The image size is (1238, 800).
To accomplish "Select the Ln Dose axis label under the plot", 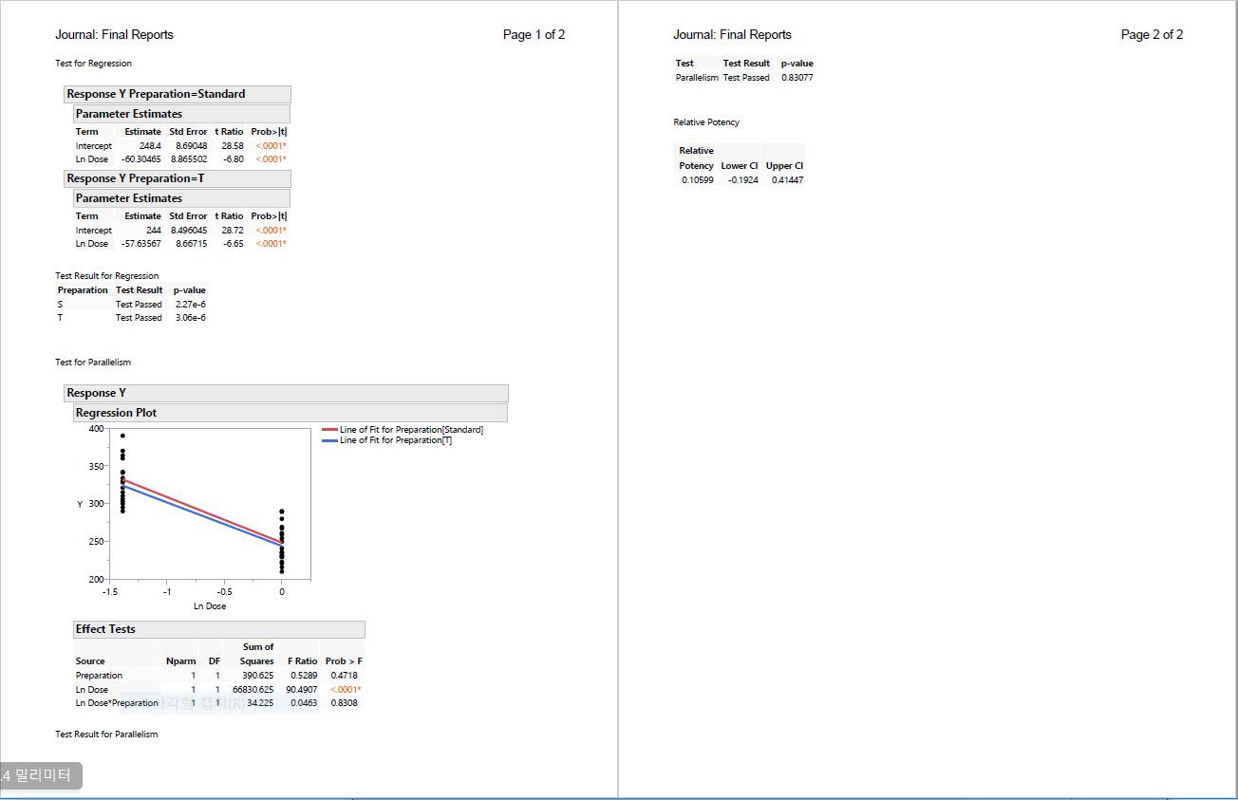I will point(210,605).
